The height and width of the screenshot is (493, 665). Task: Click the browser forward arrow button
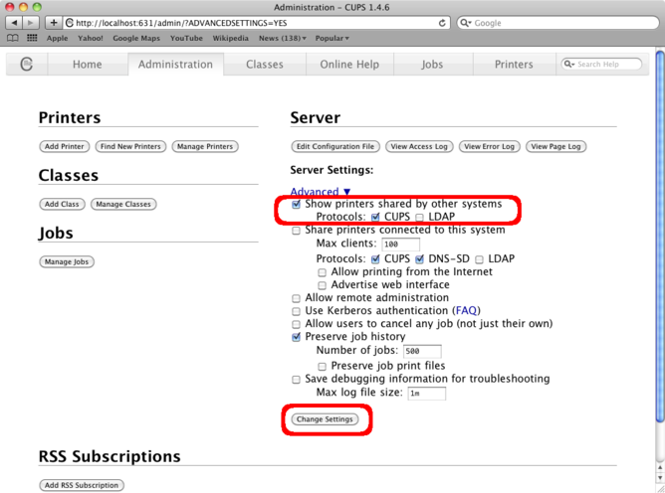click(32, 22)
